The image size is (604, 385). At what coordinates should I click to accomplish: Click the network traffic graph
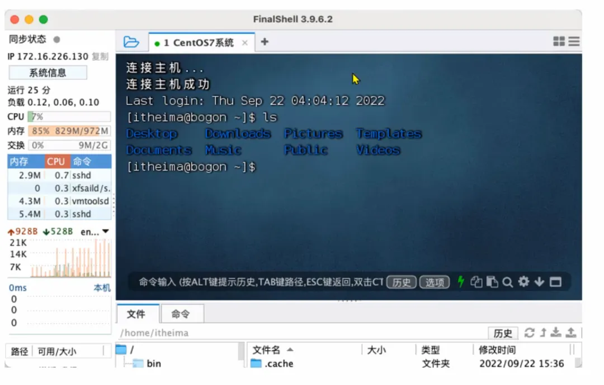70,257
